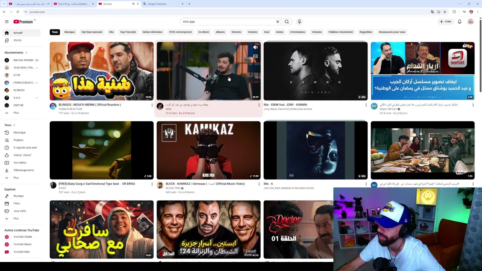Select the Rap freestyle chip

click(128, 32)
